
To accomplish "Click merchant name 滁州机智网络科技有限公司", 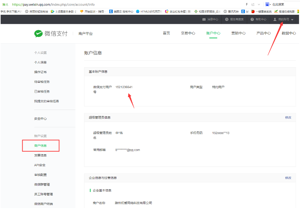I will 133,203.
